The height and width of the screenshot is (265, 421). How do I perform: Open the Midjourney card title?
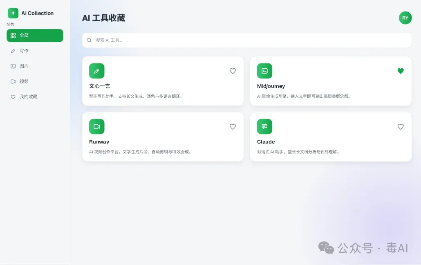(271, 86)
